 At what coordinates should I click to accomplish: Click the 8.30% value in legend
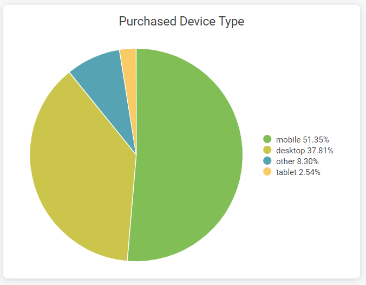[x=308, y=161]
